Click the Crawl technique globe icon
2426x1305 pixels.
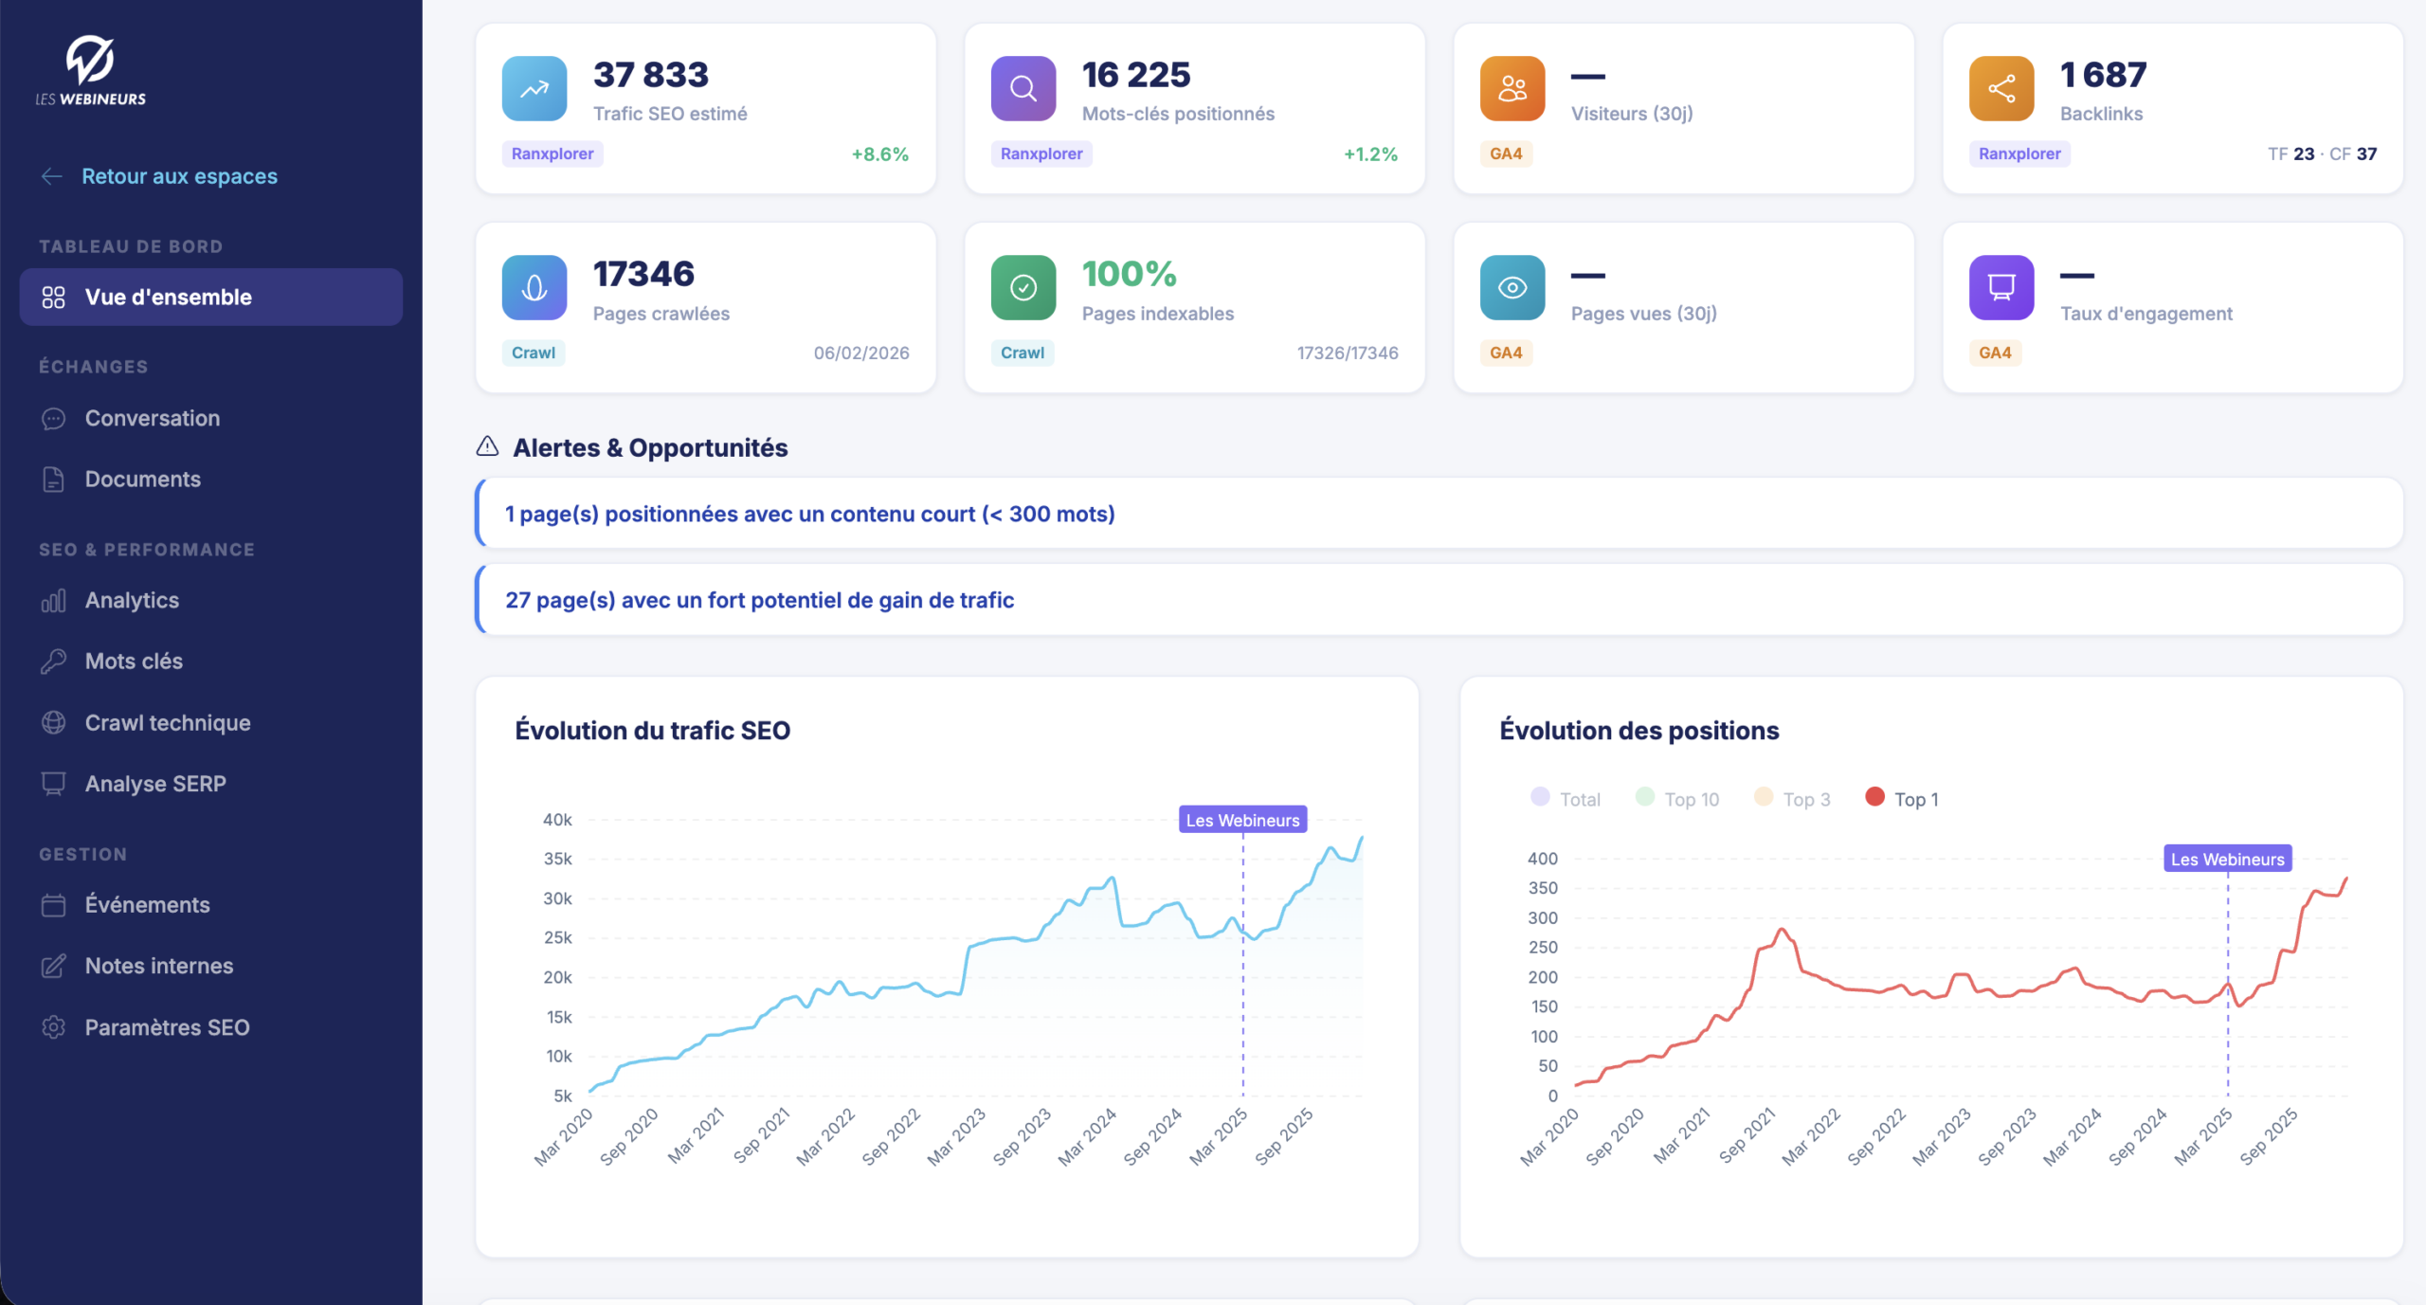54,722
